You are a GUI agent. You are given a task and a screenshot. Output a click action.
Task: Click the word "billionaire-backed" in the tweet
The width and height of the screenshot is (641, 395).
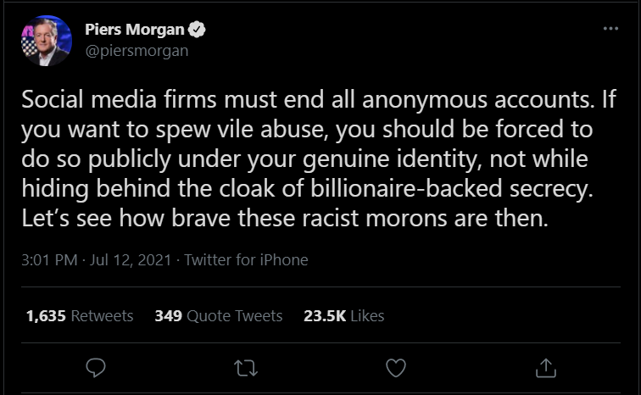click(406, 188)
